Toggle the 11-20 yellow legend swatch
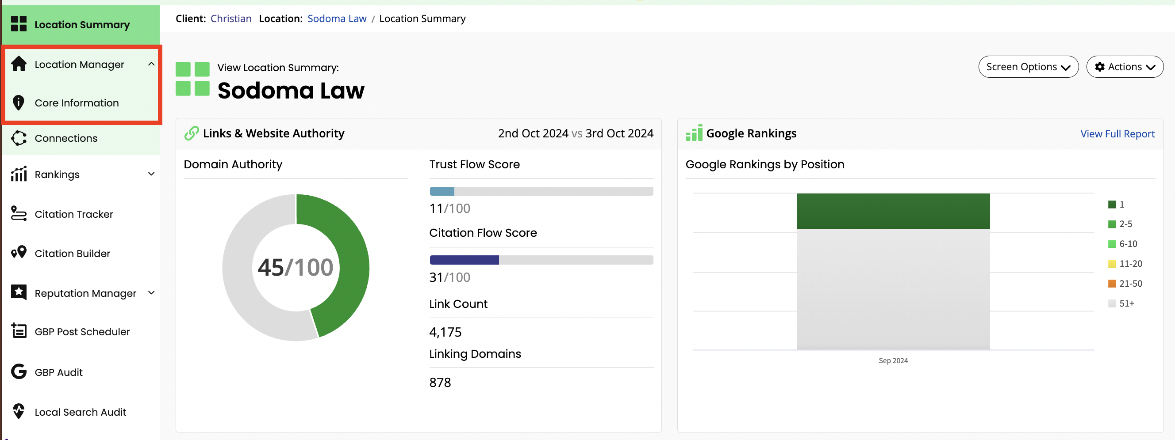The width and height of the screenshot is (1175, 440). pyautogui.click(x=1112, y=264)
